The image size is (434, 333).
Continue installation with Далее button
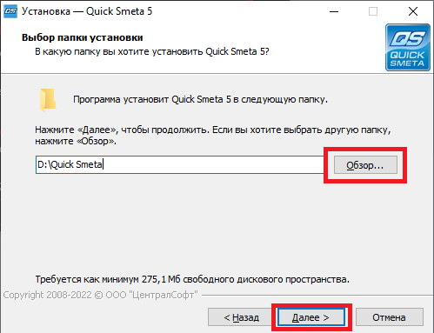310,317
